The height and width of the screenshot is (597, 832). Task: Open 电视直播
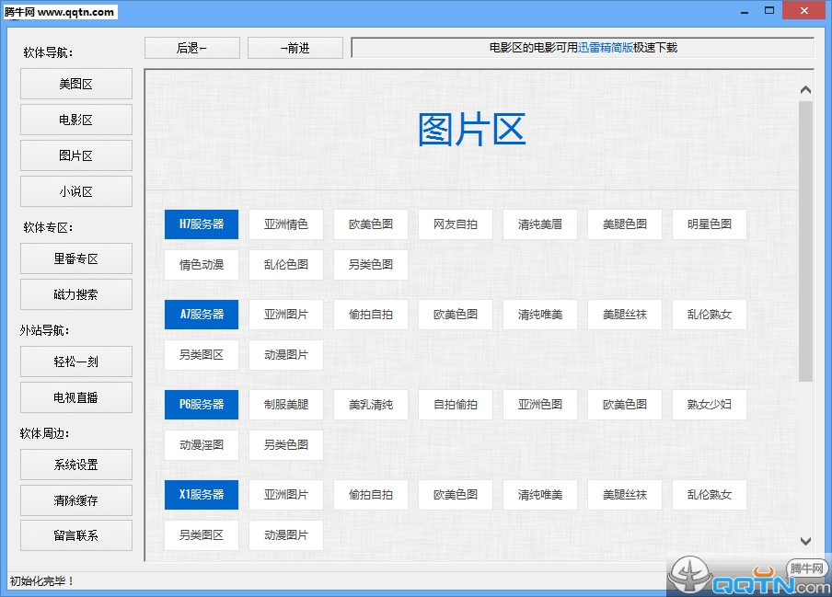(76, 397)
